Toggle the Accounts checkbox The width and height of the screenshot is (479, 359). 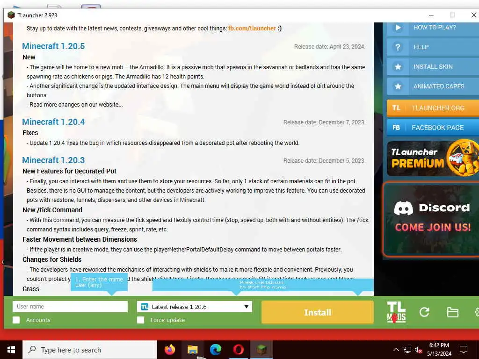(x=16, y=320)
